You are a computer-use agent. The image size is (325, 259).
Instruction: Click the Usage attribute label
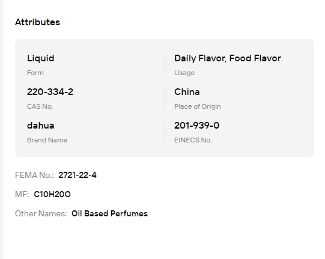[184, 73]
